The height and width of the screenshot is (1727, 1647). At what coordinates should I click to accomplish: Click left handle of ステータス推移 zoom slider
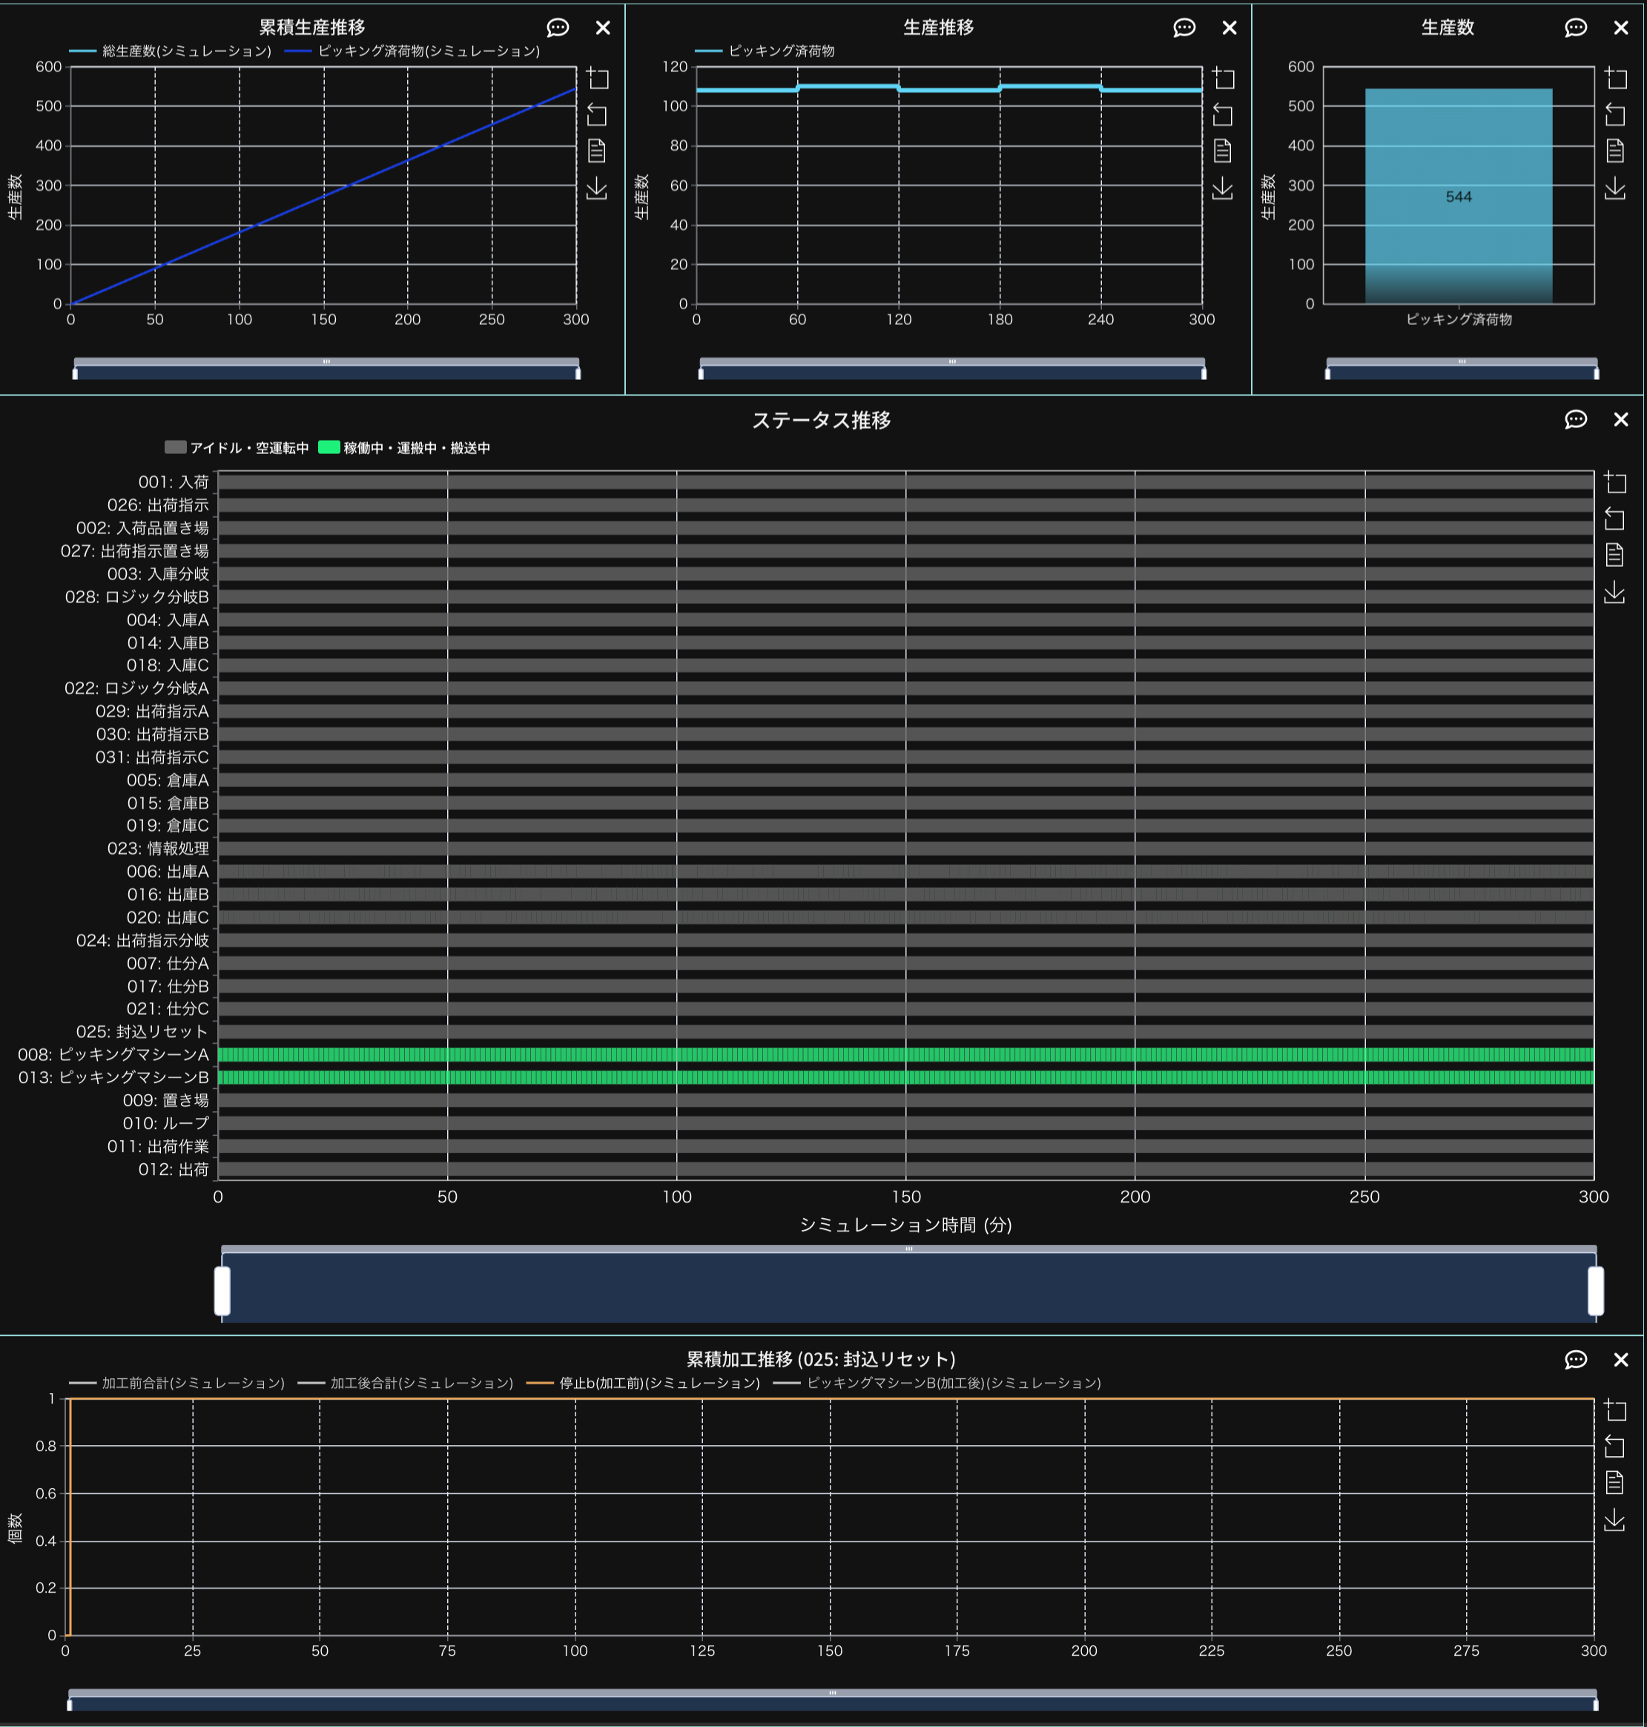coord(222,1290)
